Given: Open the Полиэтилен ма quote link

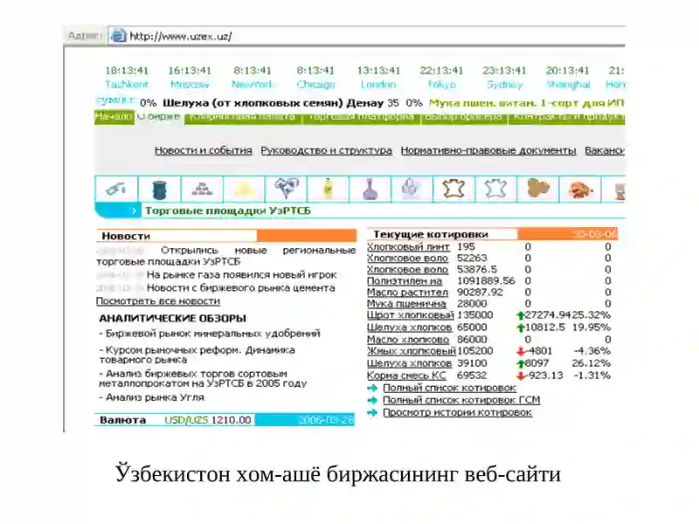Looking at the screenshot, I should click(405, 281).
